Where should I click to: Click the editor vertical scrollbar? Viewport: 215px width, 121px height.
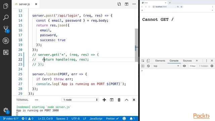coord(136,45)
